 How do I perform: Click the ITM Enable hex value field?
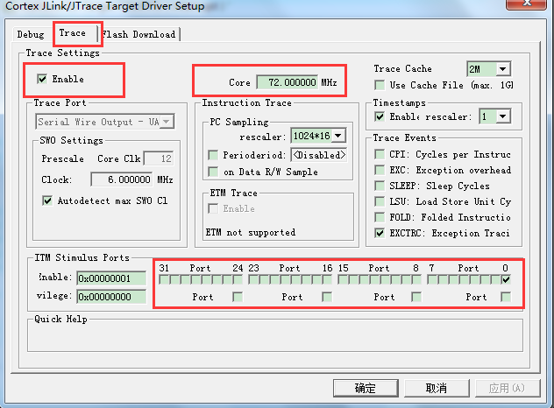[x=111, y=278]
